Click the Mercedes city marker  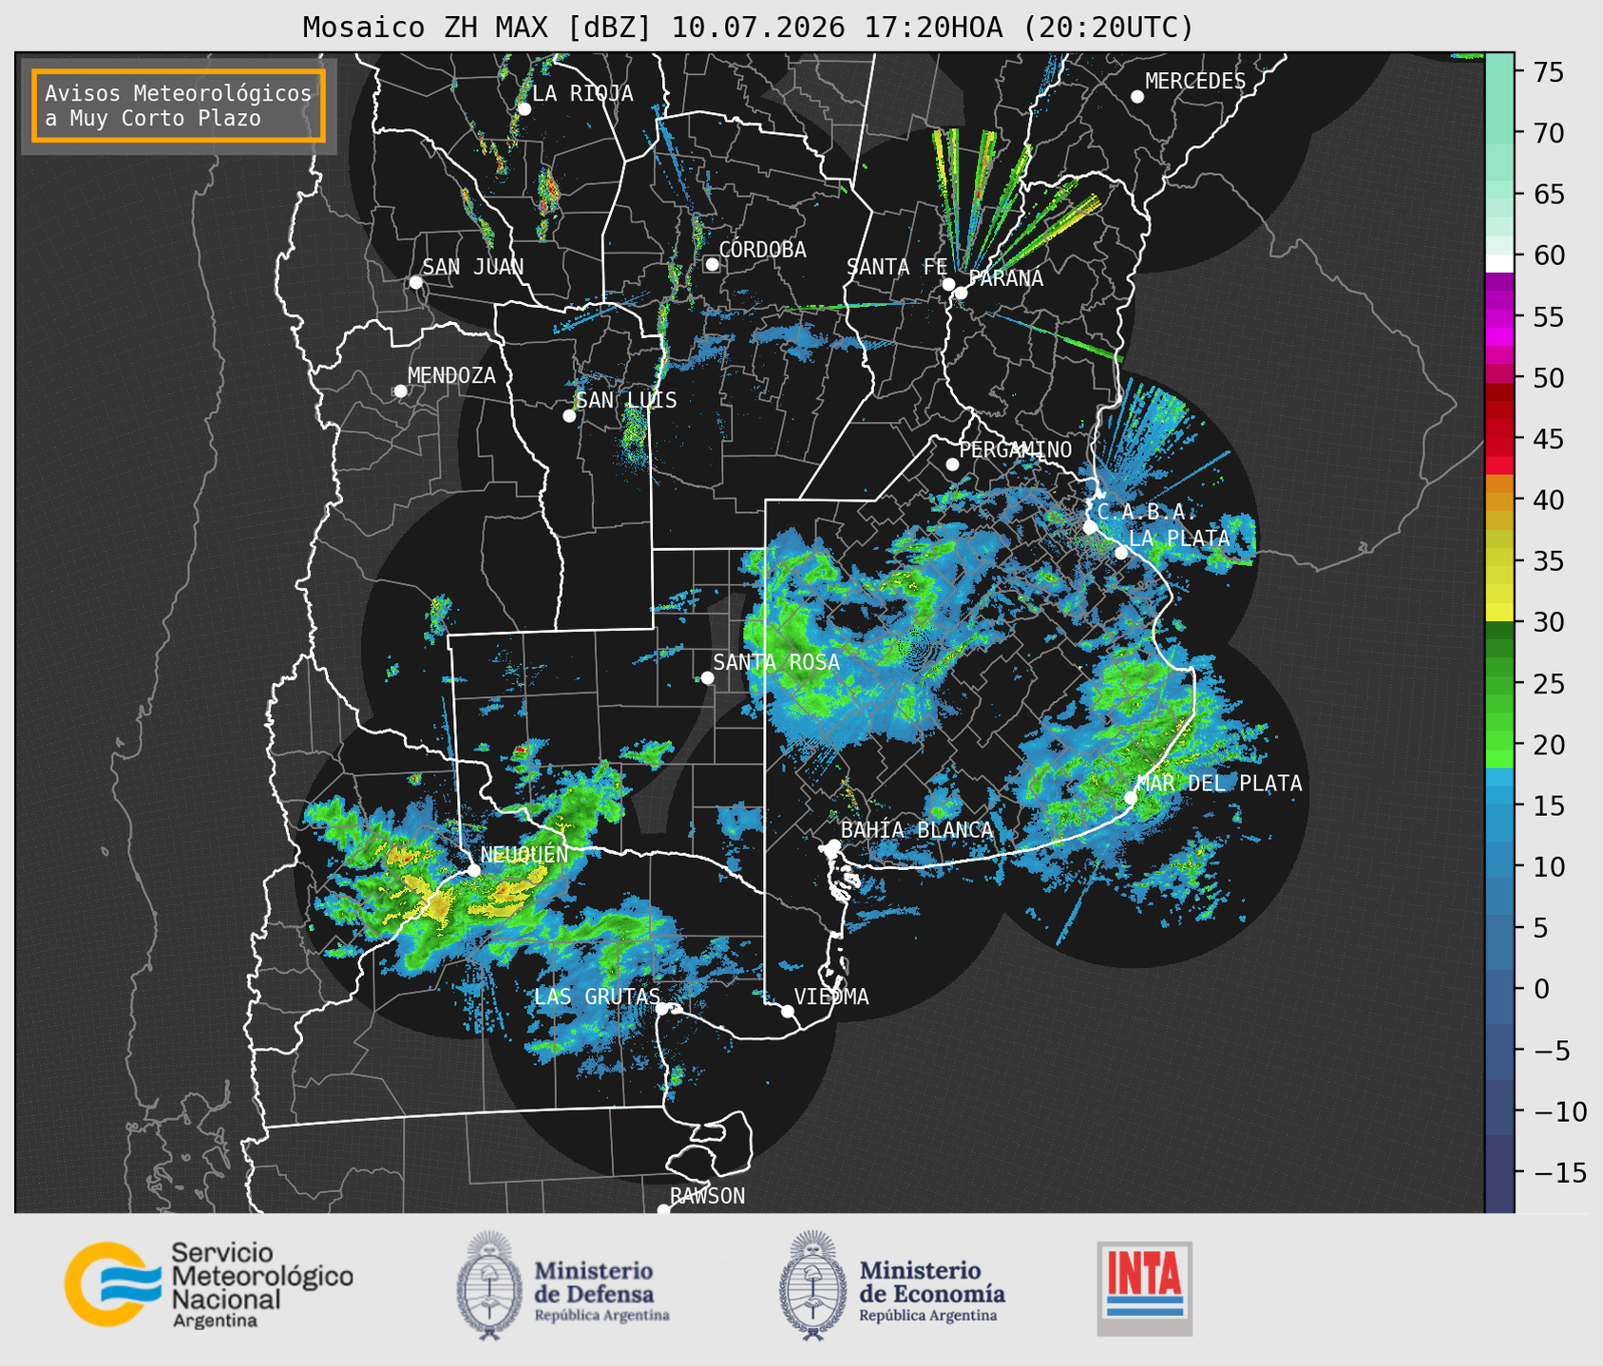1136,97
